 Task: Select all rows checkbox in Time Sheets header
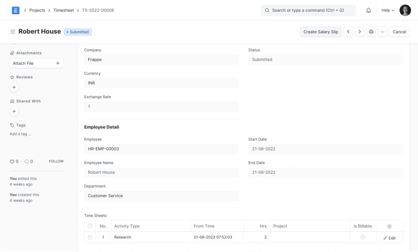point(90,226)
